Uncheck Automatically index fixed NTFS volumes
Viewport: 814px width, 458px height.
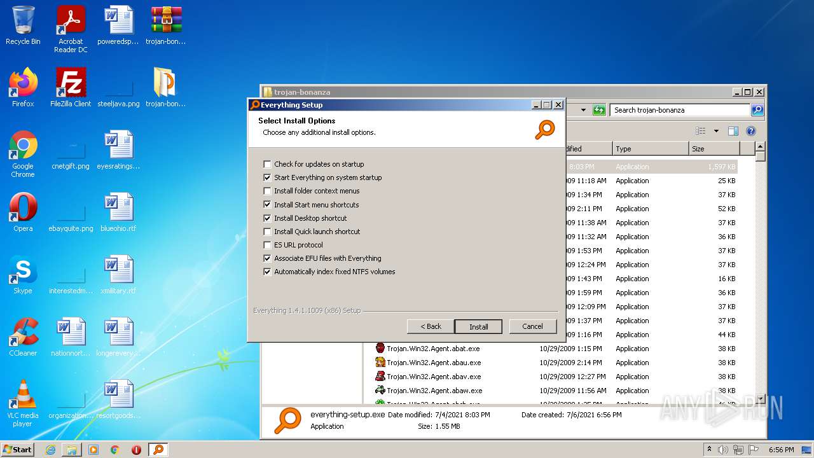pos(268,272)
